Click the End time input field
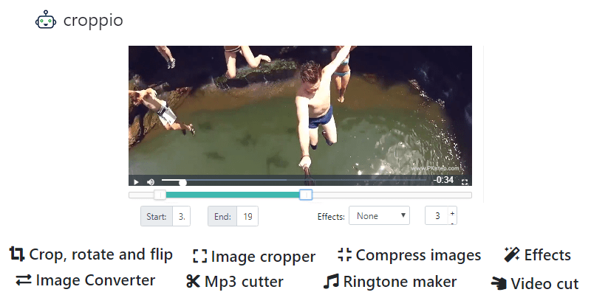Viewport: 591px width, 295px height. click(x=247, y=216)
